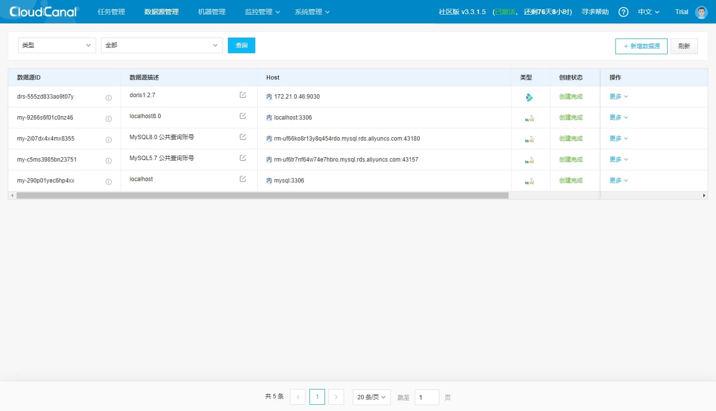
Task: Expand 更多 for my-290p01yec6hp4xx
Action: coord(618,181)
